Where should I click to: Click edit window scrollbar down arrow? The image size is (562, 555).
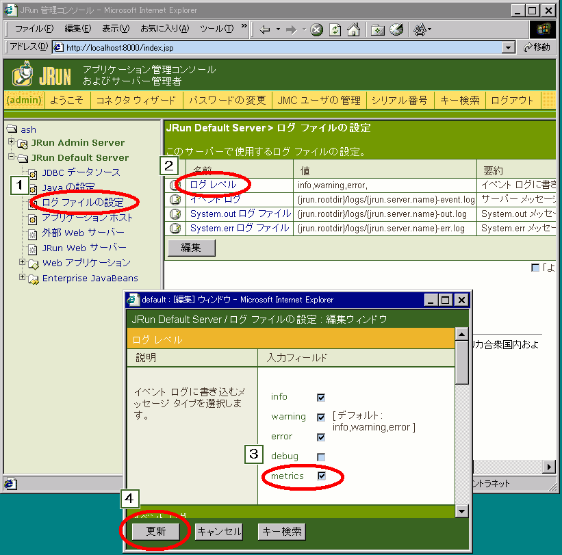(x=461, y=511)
